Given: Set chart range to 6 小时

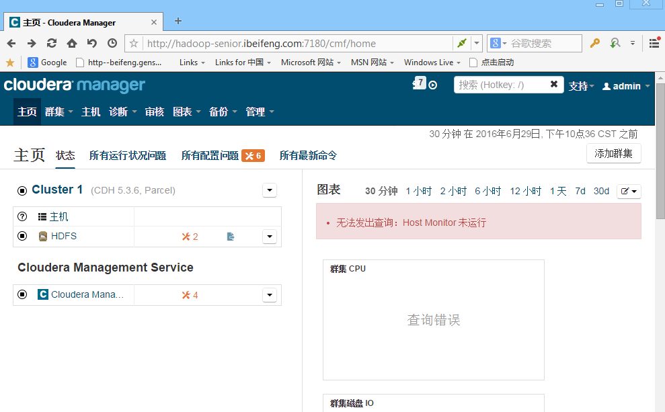Looking at the screenshot, I should (x=487, y=191).
